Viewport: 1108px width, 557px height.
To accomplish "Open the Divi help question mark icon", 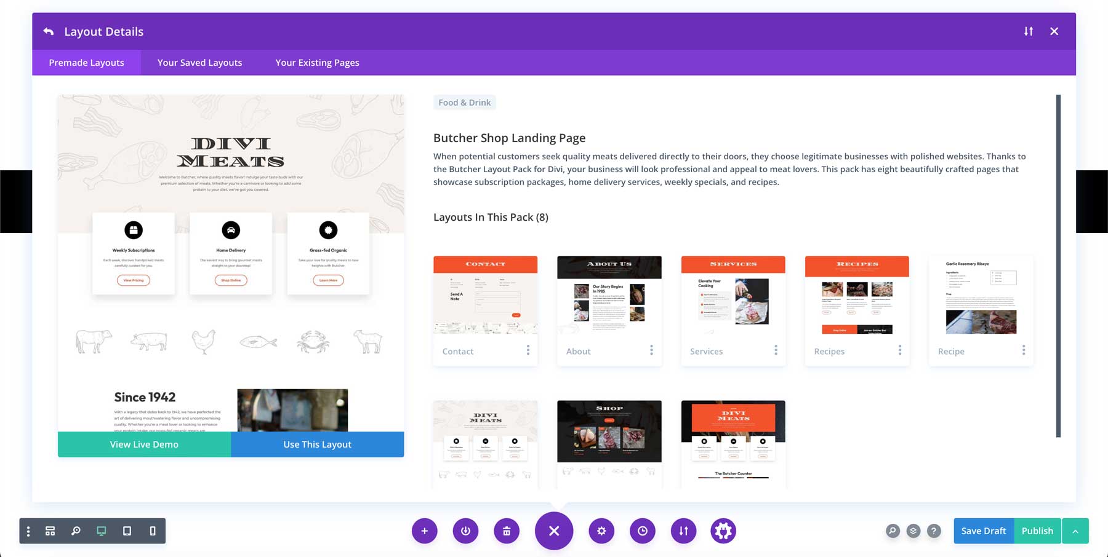I will tap(934, 531).
